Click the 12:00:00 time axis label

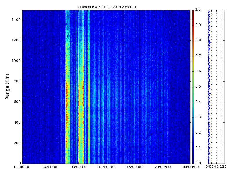pos(106,167)
